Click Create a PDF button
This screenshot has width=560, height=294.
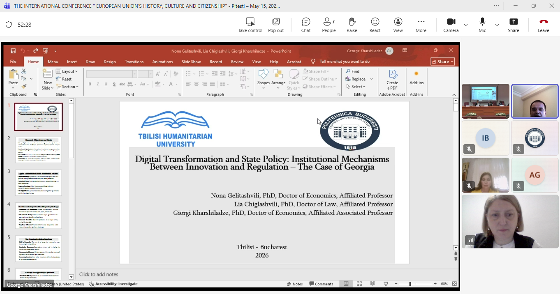point(392,80)
